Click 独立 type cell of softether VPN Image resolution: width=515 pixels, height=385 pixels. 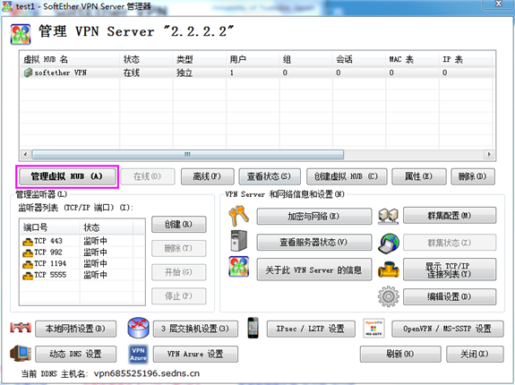185,73
